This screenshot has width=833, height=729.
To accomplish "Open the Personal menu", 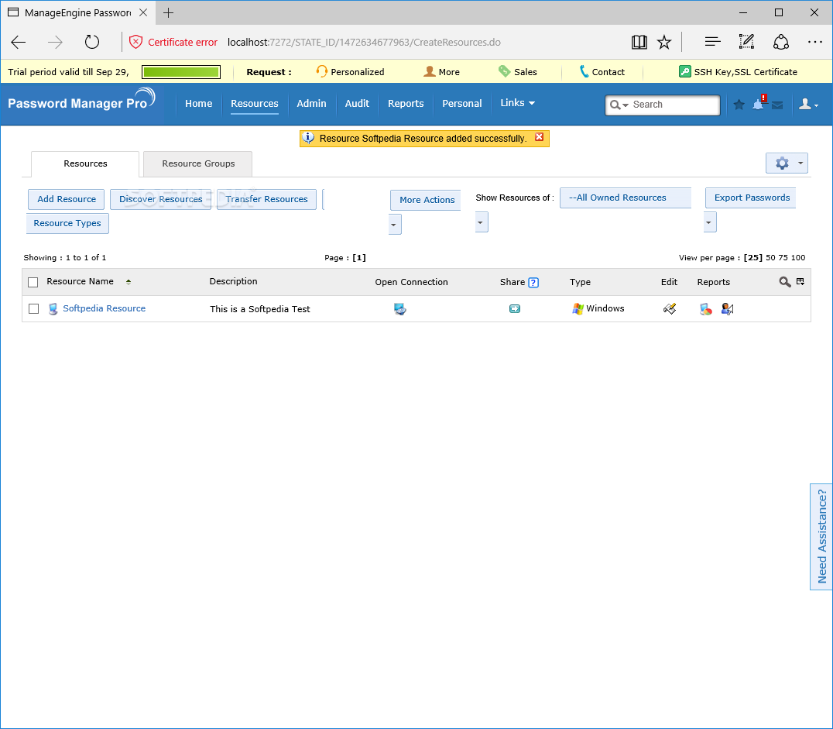I will tap(461, 104).
